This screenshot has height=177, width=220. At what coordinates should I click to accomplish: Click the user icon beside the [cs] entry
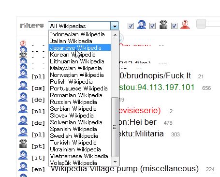pyautogui.click(x=23, y=86)
